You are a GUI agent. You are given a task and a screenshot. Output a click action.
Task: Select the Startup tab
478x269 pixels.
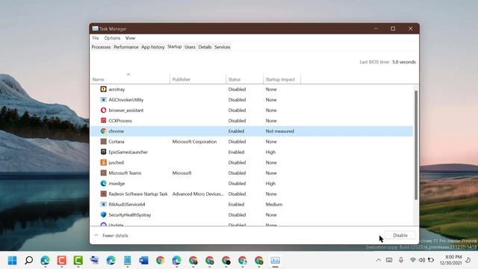(x=174, y=46)
